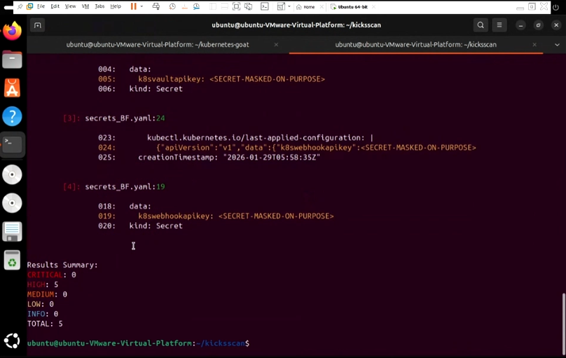Viewport: 566px width, 358px height.
Task: Click the '[3]: secrets_BF.yaml:24' result line
Action: click(x=114, y=118)
